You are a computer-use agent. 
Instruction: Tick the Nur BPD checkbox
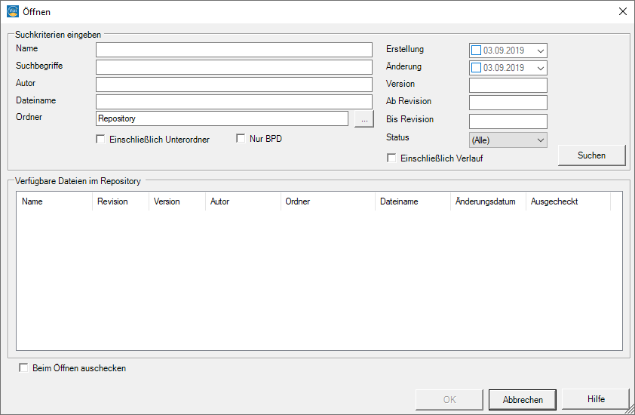point(241,139)
